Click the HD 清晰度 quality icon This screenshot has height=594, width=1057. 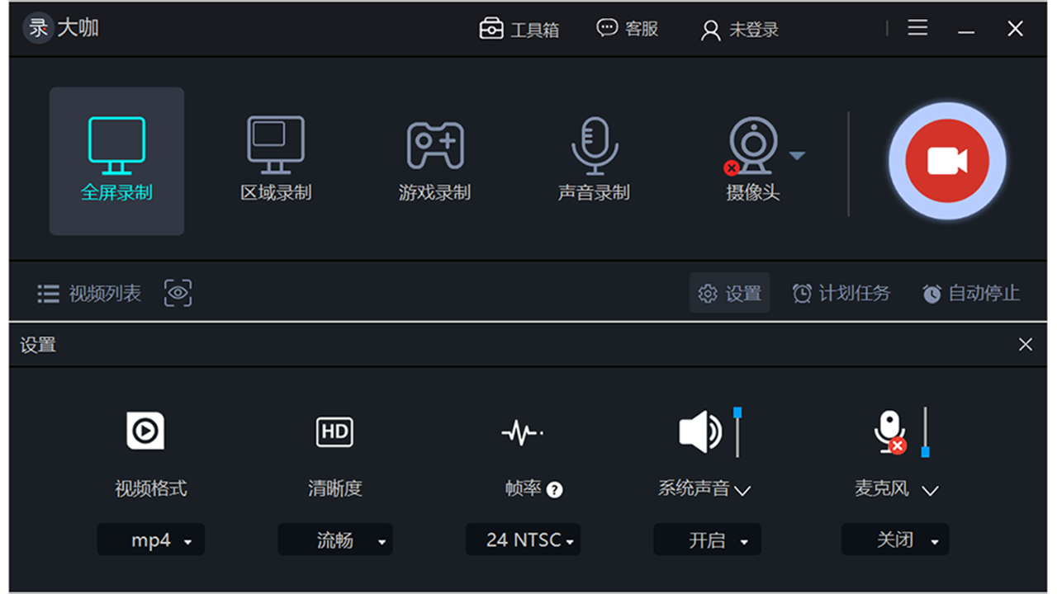pos(334,431)
